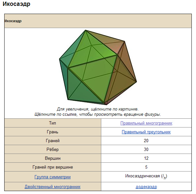The image size is (196, 194).
Task: Click the edges count value 30
Action: click(x=146, y=150)
